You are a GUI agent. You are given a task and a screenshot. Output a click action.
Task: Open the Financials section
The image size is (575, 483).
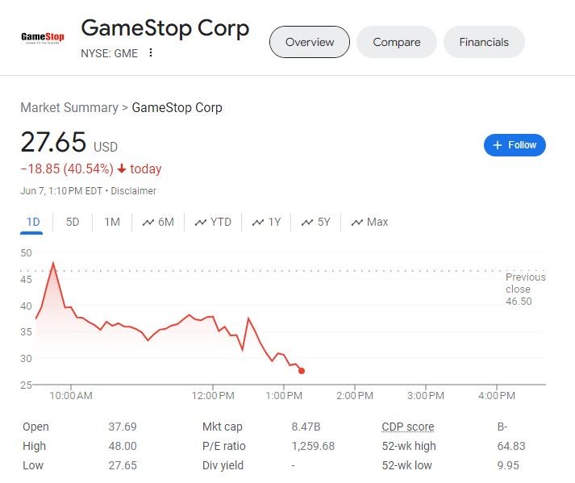(484, 42)
